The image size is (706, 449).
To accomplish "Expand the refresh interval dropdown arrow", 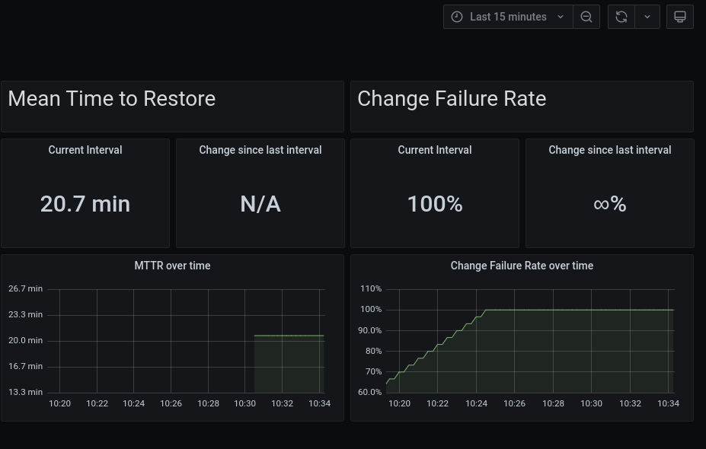I will tap(647, 17).
